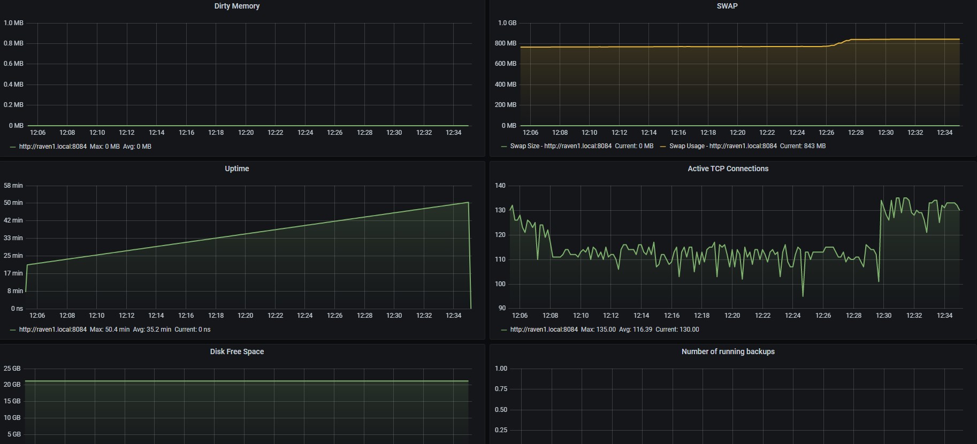Open the SWAP panel title menu
The height and width of the screenshot is (444, 977).
[727, 6]
